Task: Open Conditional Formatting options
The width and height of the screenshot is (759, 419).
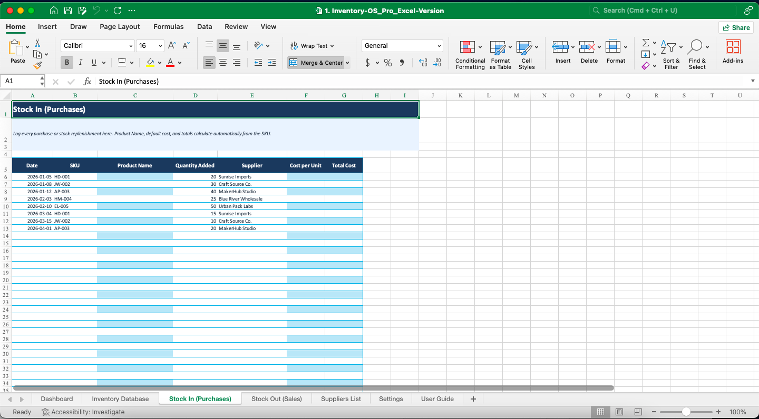Action: pos(470,53)
